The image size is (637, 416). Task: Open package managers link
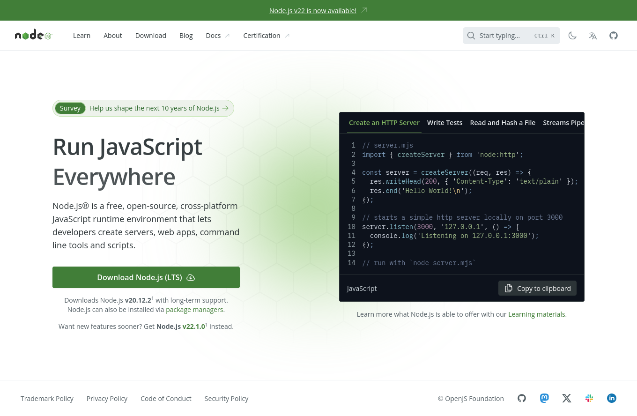[194, 310]
